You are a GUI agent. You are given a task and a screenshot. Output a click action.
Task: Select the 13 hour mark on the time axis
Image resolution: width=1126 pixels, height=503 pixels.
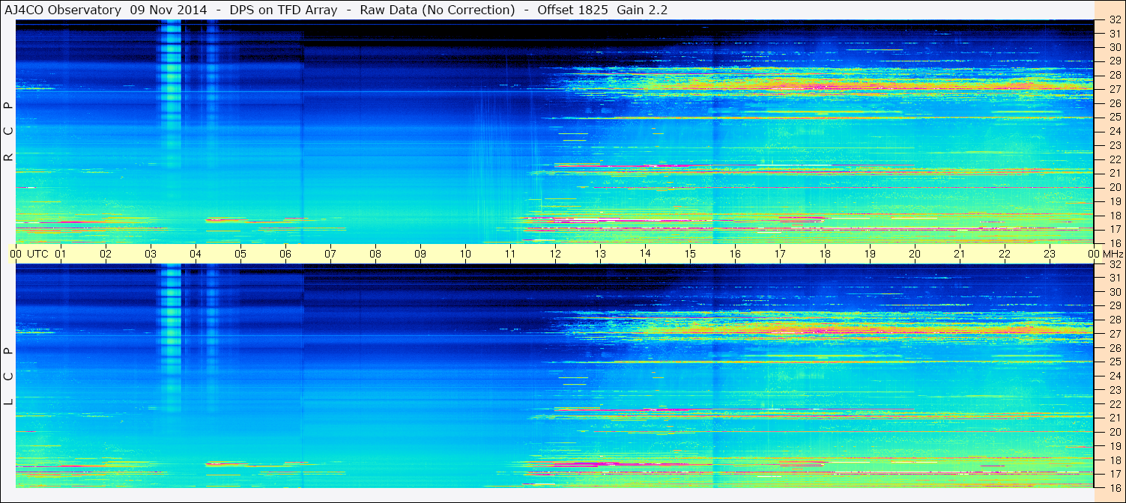600,254
